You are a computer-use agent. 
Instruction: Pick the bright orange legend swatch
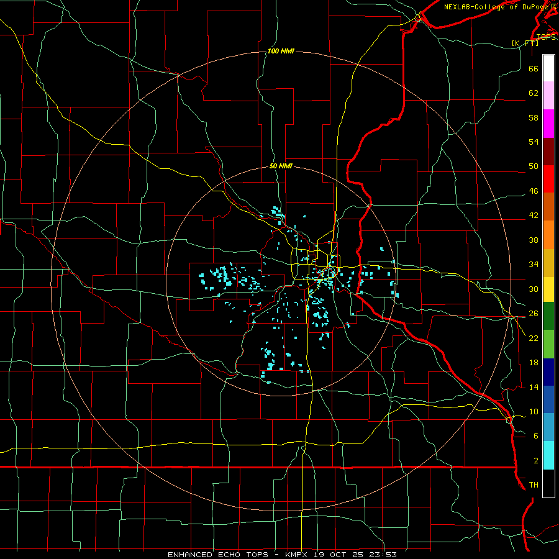(x=548, y=235)
